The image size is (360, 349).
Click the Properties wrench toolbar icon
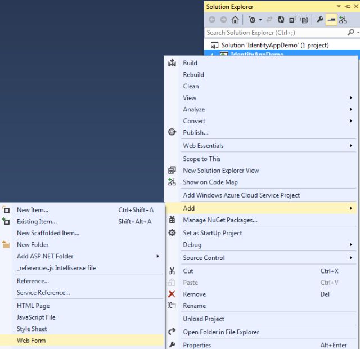point(320,20)
